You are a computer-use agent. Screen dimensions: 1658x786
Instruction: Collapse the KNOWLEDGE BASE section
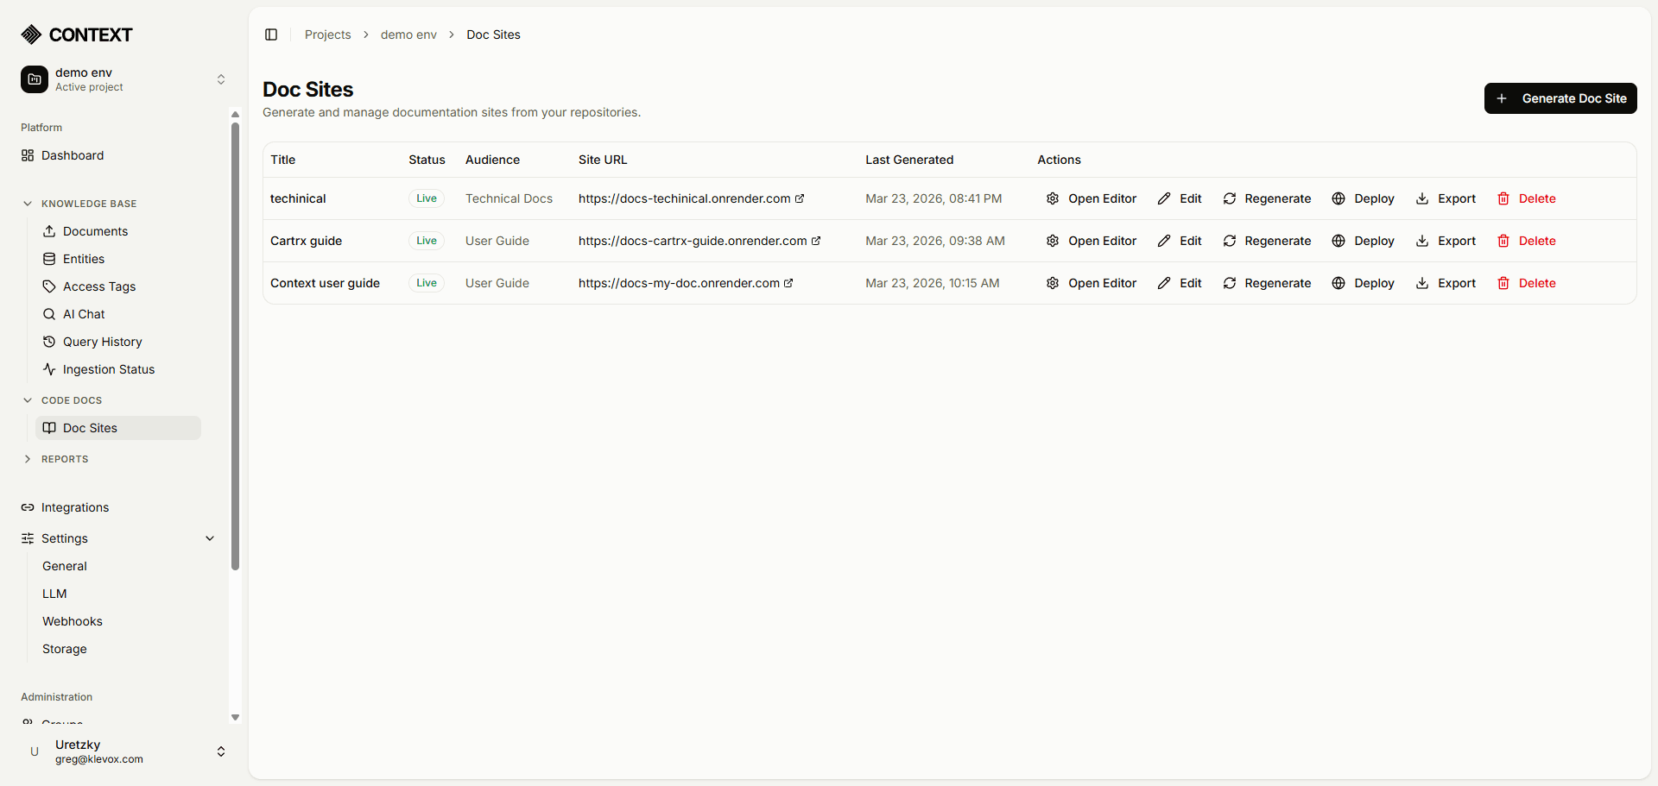pos(28,204)
